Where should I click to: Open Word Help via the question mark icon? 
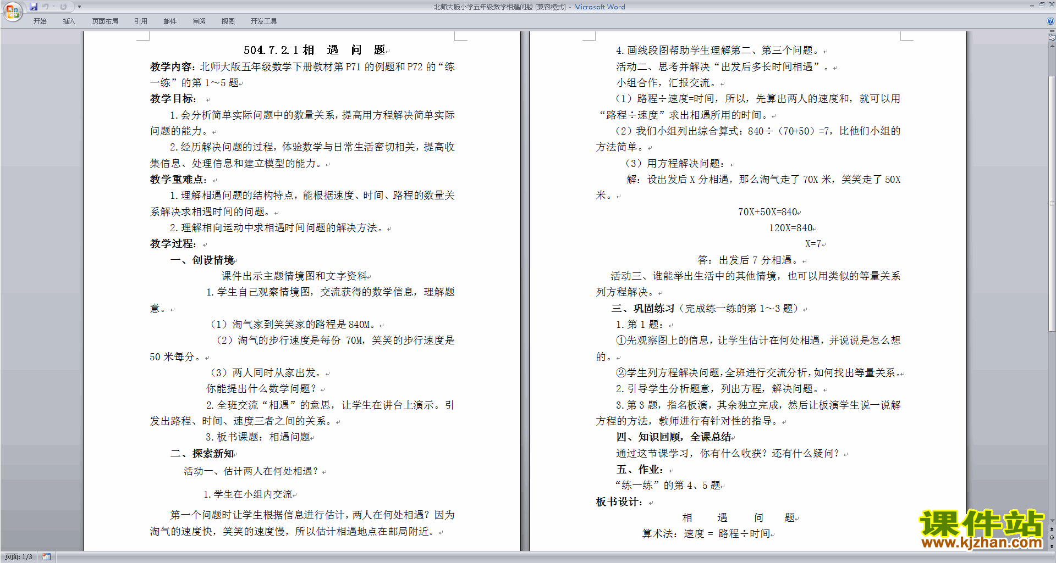1050,21
